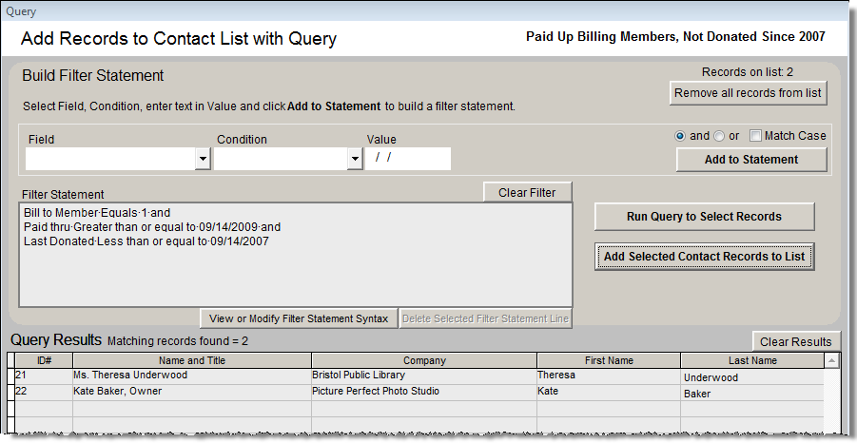
Task: Enable the Match Case checkbox
Action: coord(756,136)
